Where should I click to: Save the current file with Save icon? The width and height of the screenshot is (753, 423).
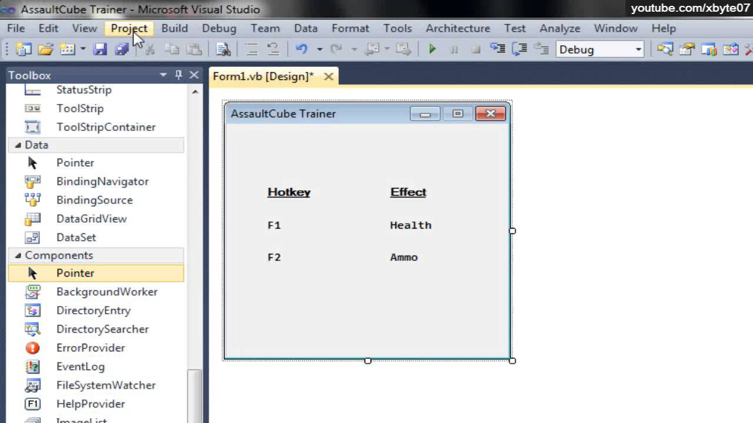(x=100, y=49)
